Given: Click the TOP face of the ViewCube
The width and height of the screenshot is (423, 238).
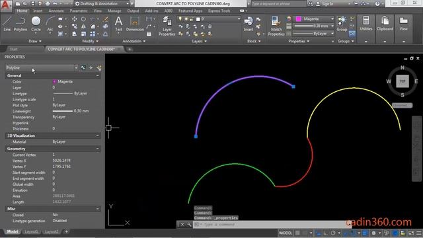Looking at the screenshot, I should point(403,81).
